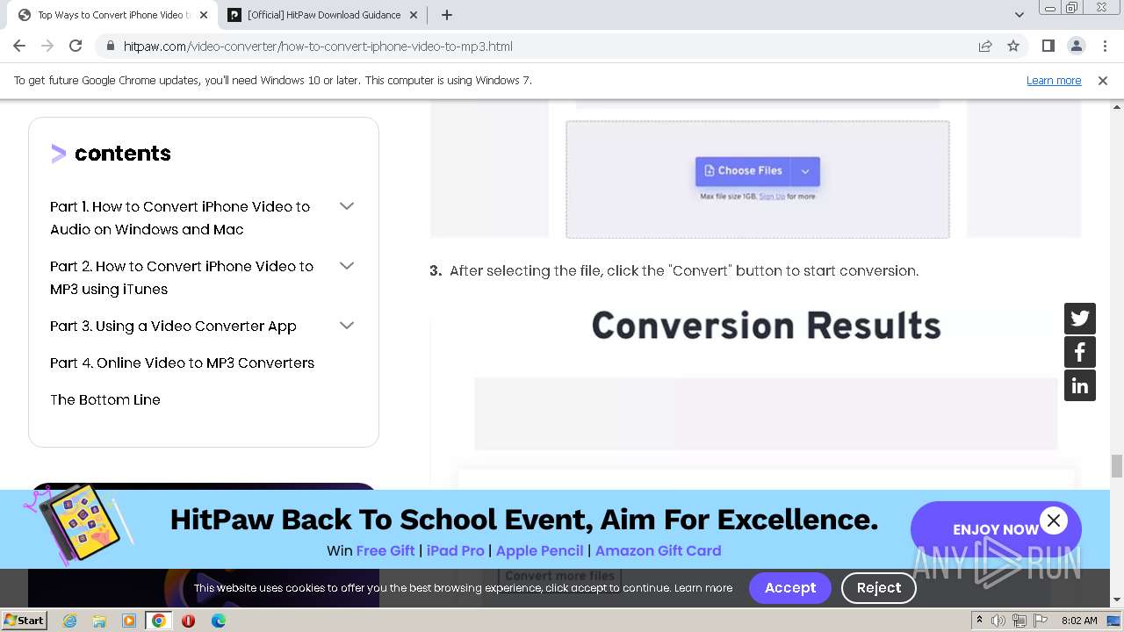Open Learn more link in update bar
This screenshot has height=632, width=1124.
point(1054,80)
